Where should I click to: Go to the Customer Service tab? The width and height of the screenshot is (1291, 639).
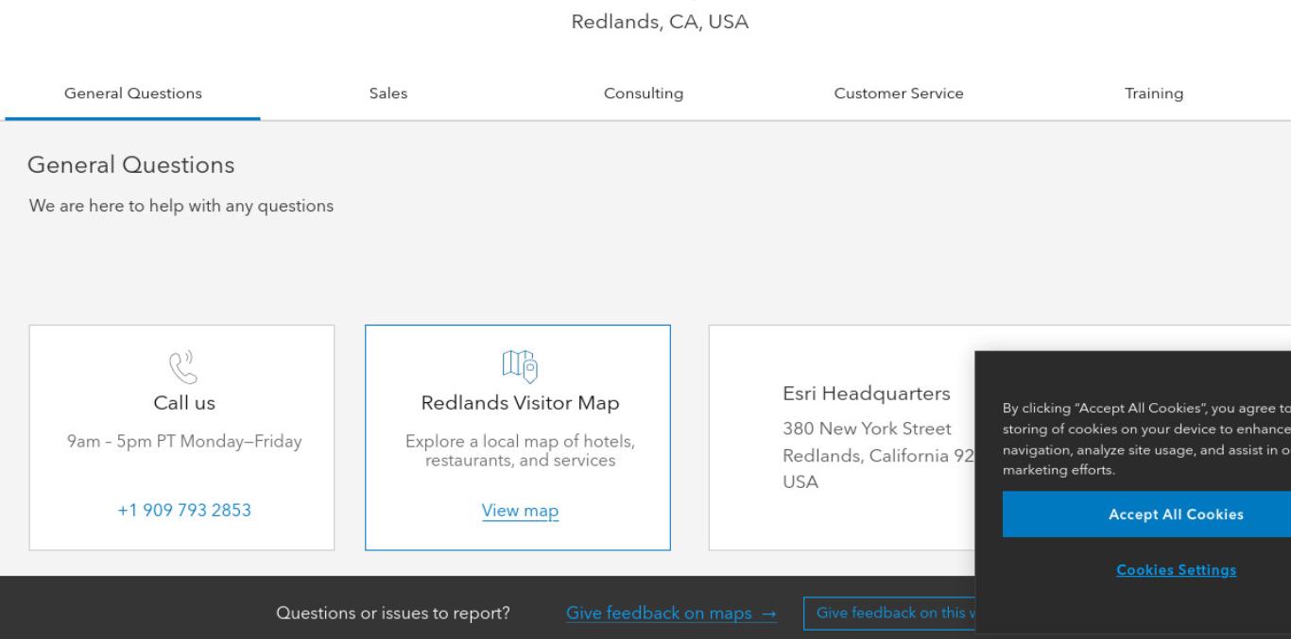click(x=899, y=93)
